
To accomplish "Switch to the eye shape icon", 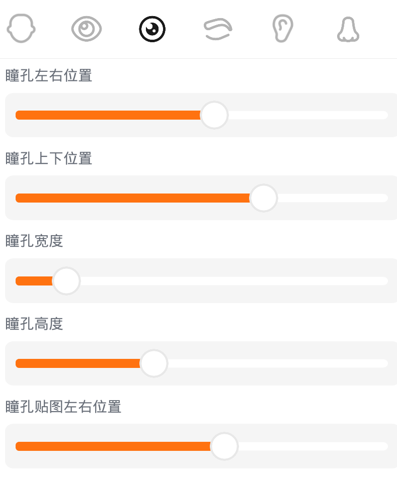I will (x=87, y=29).
